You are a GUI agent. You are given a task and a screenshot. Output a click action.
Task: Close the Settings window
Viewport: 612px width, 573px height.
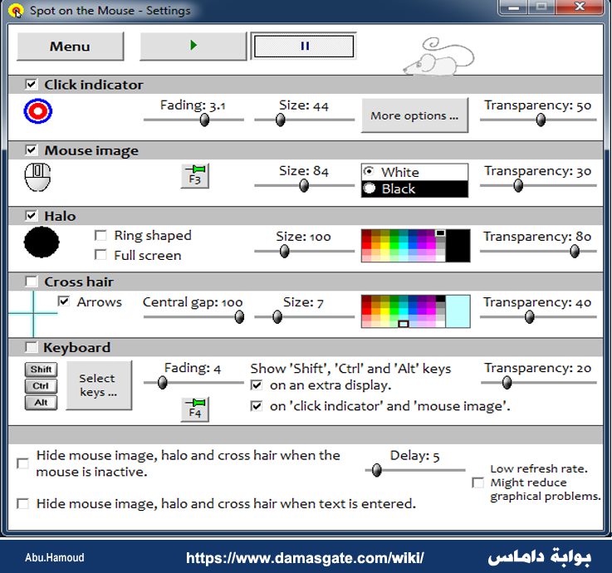pos(580,7)
